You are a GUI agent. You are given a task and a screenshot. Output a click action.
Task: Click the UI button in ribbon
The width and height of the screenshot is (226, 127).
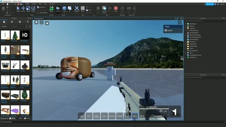(70, 9)
